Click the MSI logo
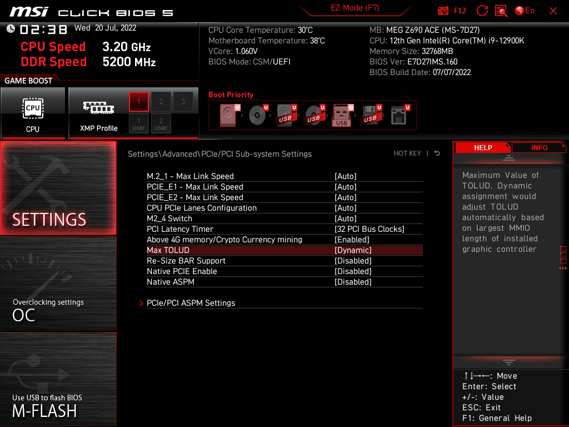 [29, 12]
